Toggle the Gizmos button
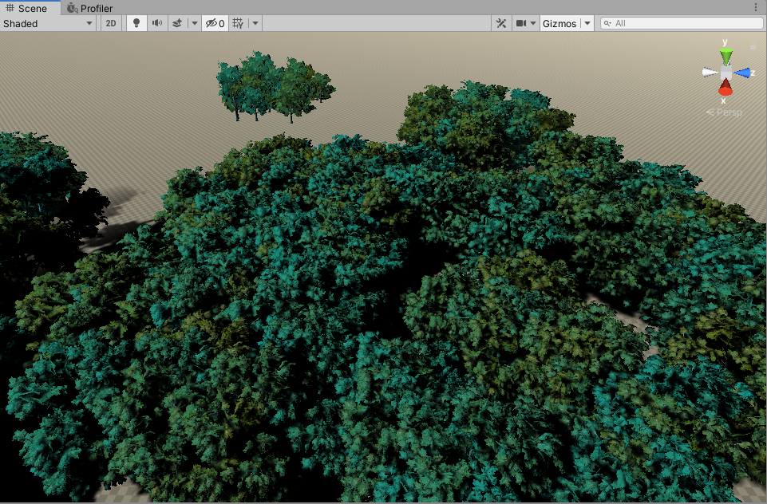 tap(559, 23)
